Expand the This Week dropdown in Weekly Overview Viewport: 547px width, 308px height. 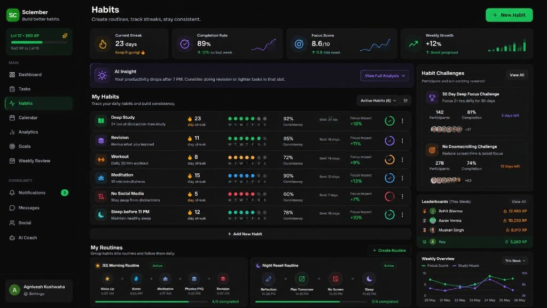point(514,261)
